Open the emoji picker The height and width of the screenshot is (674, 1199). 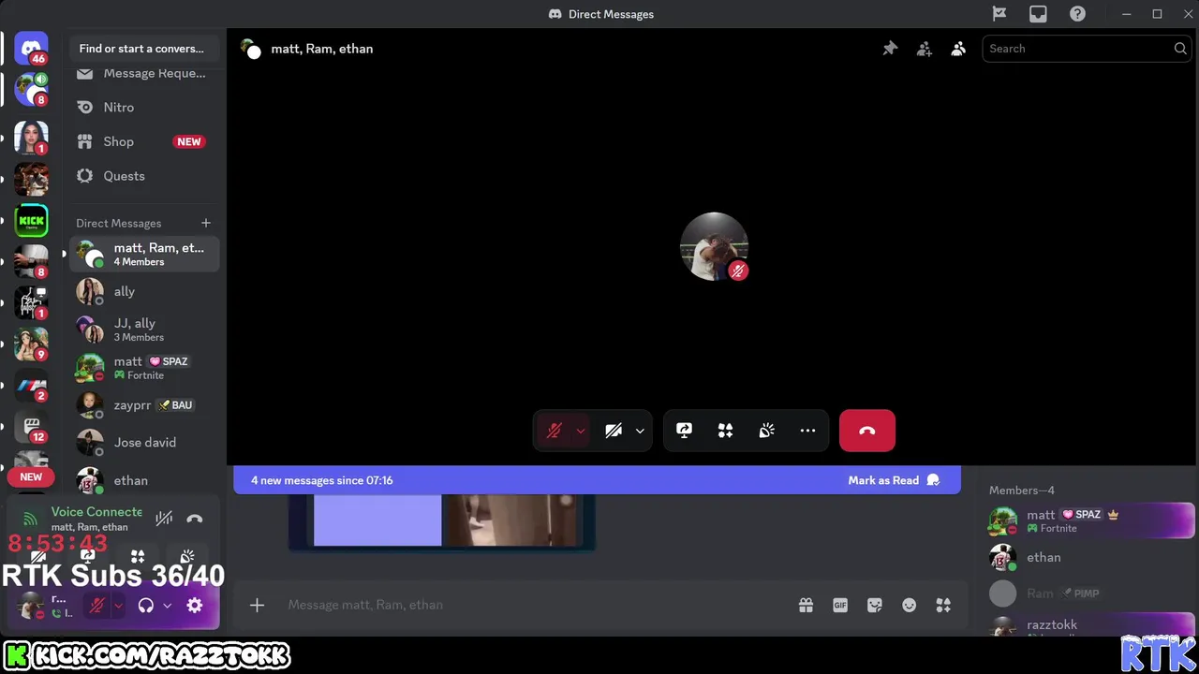click(x=909, y=605)
